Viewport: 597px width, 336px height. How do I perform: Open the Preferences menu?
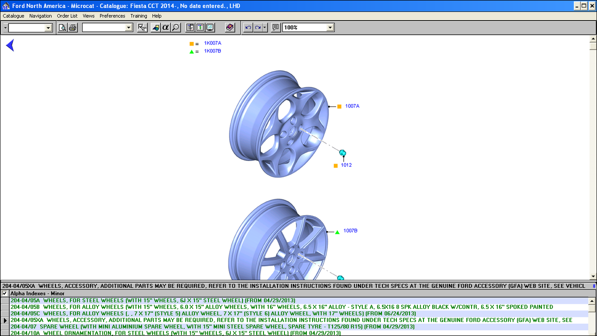coord(112,16)
